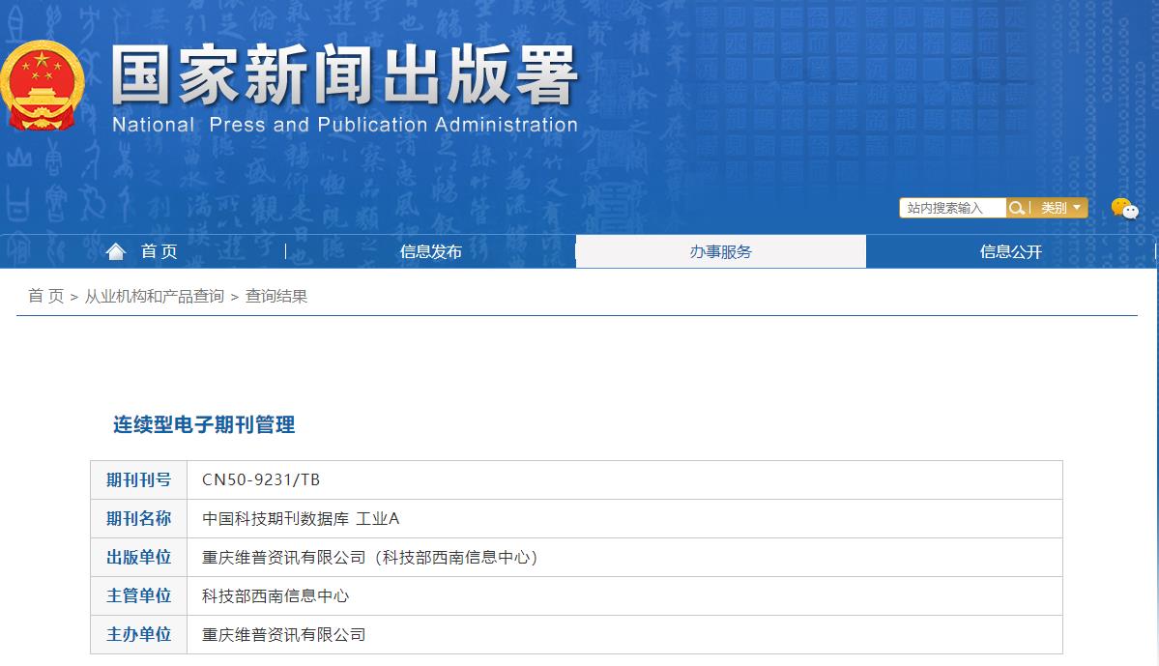Switch to the 办事服务 tab
The image size is (1159, 666).
tap(720, 250)
